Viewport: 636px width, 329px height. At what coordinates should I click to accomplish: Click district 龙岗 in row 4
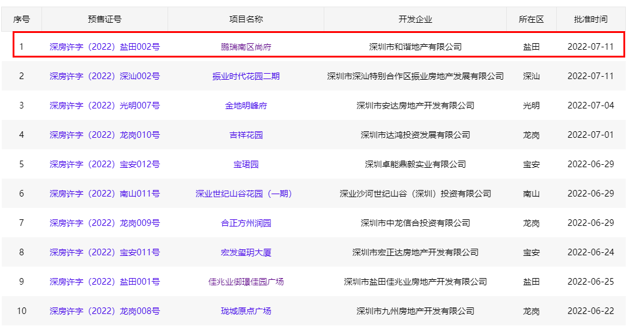tap(532, 135)
